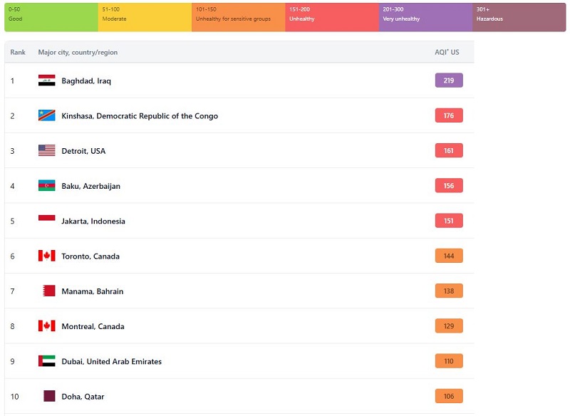
Task: Select the Jakarta, Indonesia entry
Action: pos(93,222)
